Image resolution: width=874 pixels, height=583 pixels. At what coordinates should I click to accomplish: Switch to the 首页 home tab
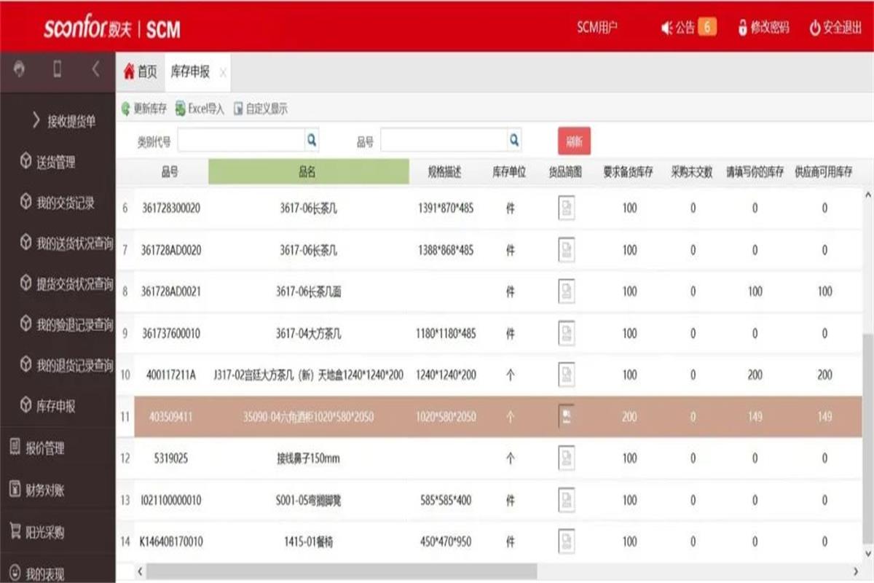[141, 71]
